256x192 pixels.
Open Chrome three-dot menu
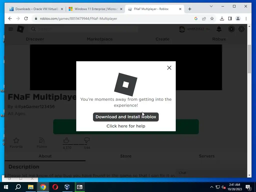(x=246, y=18)
